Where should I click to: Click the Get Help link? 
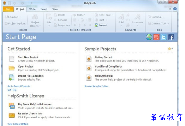click(12, 90)
